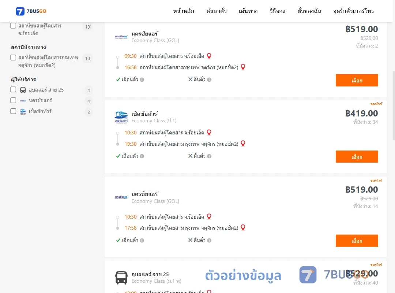
Task: Click the ฿419.00 price text
Action: pos(361,113)
